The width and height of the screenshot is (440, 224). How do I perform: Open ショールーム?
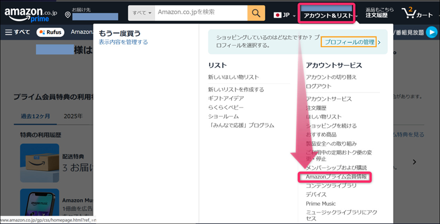pyautogui.click(x=223, y=116)
